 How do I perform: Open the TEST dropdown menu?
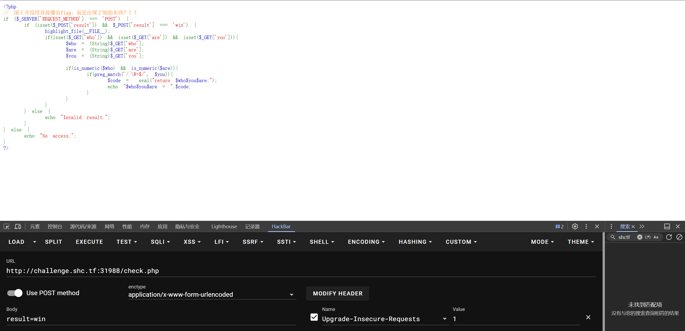coord(127,242)
